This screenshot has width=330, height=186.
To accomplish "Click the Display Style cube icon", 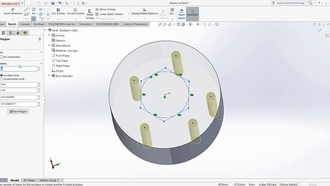I will click(x=190, y=24).
